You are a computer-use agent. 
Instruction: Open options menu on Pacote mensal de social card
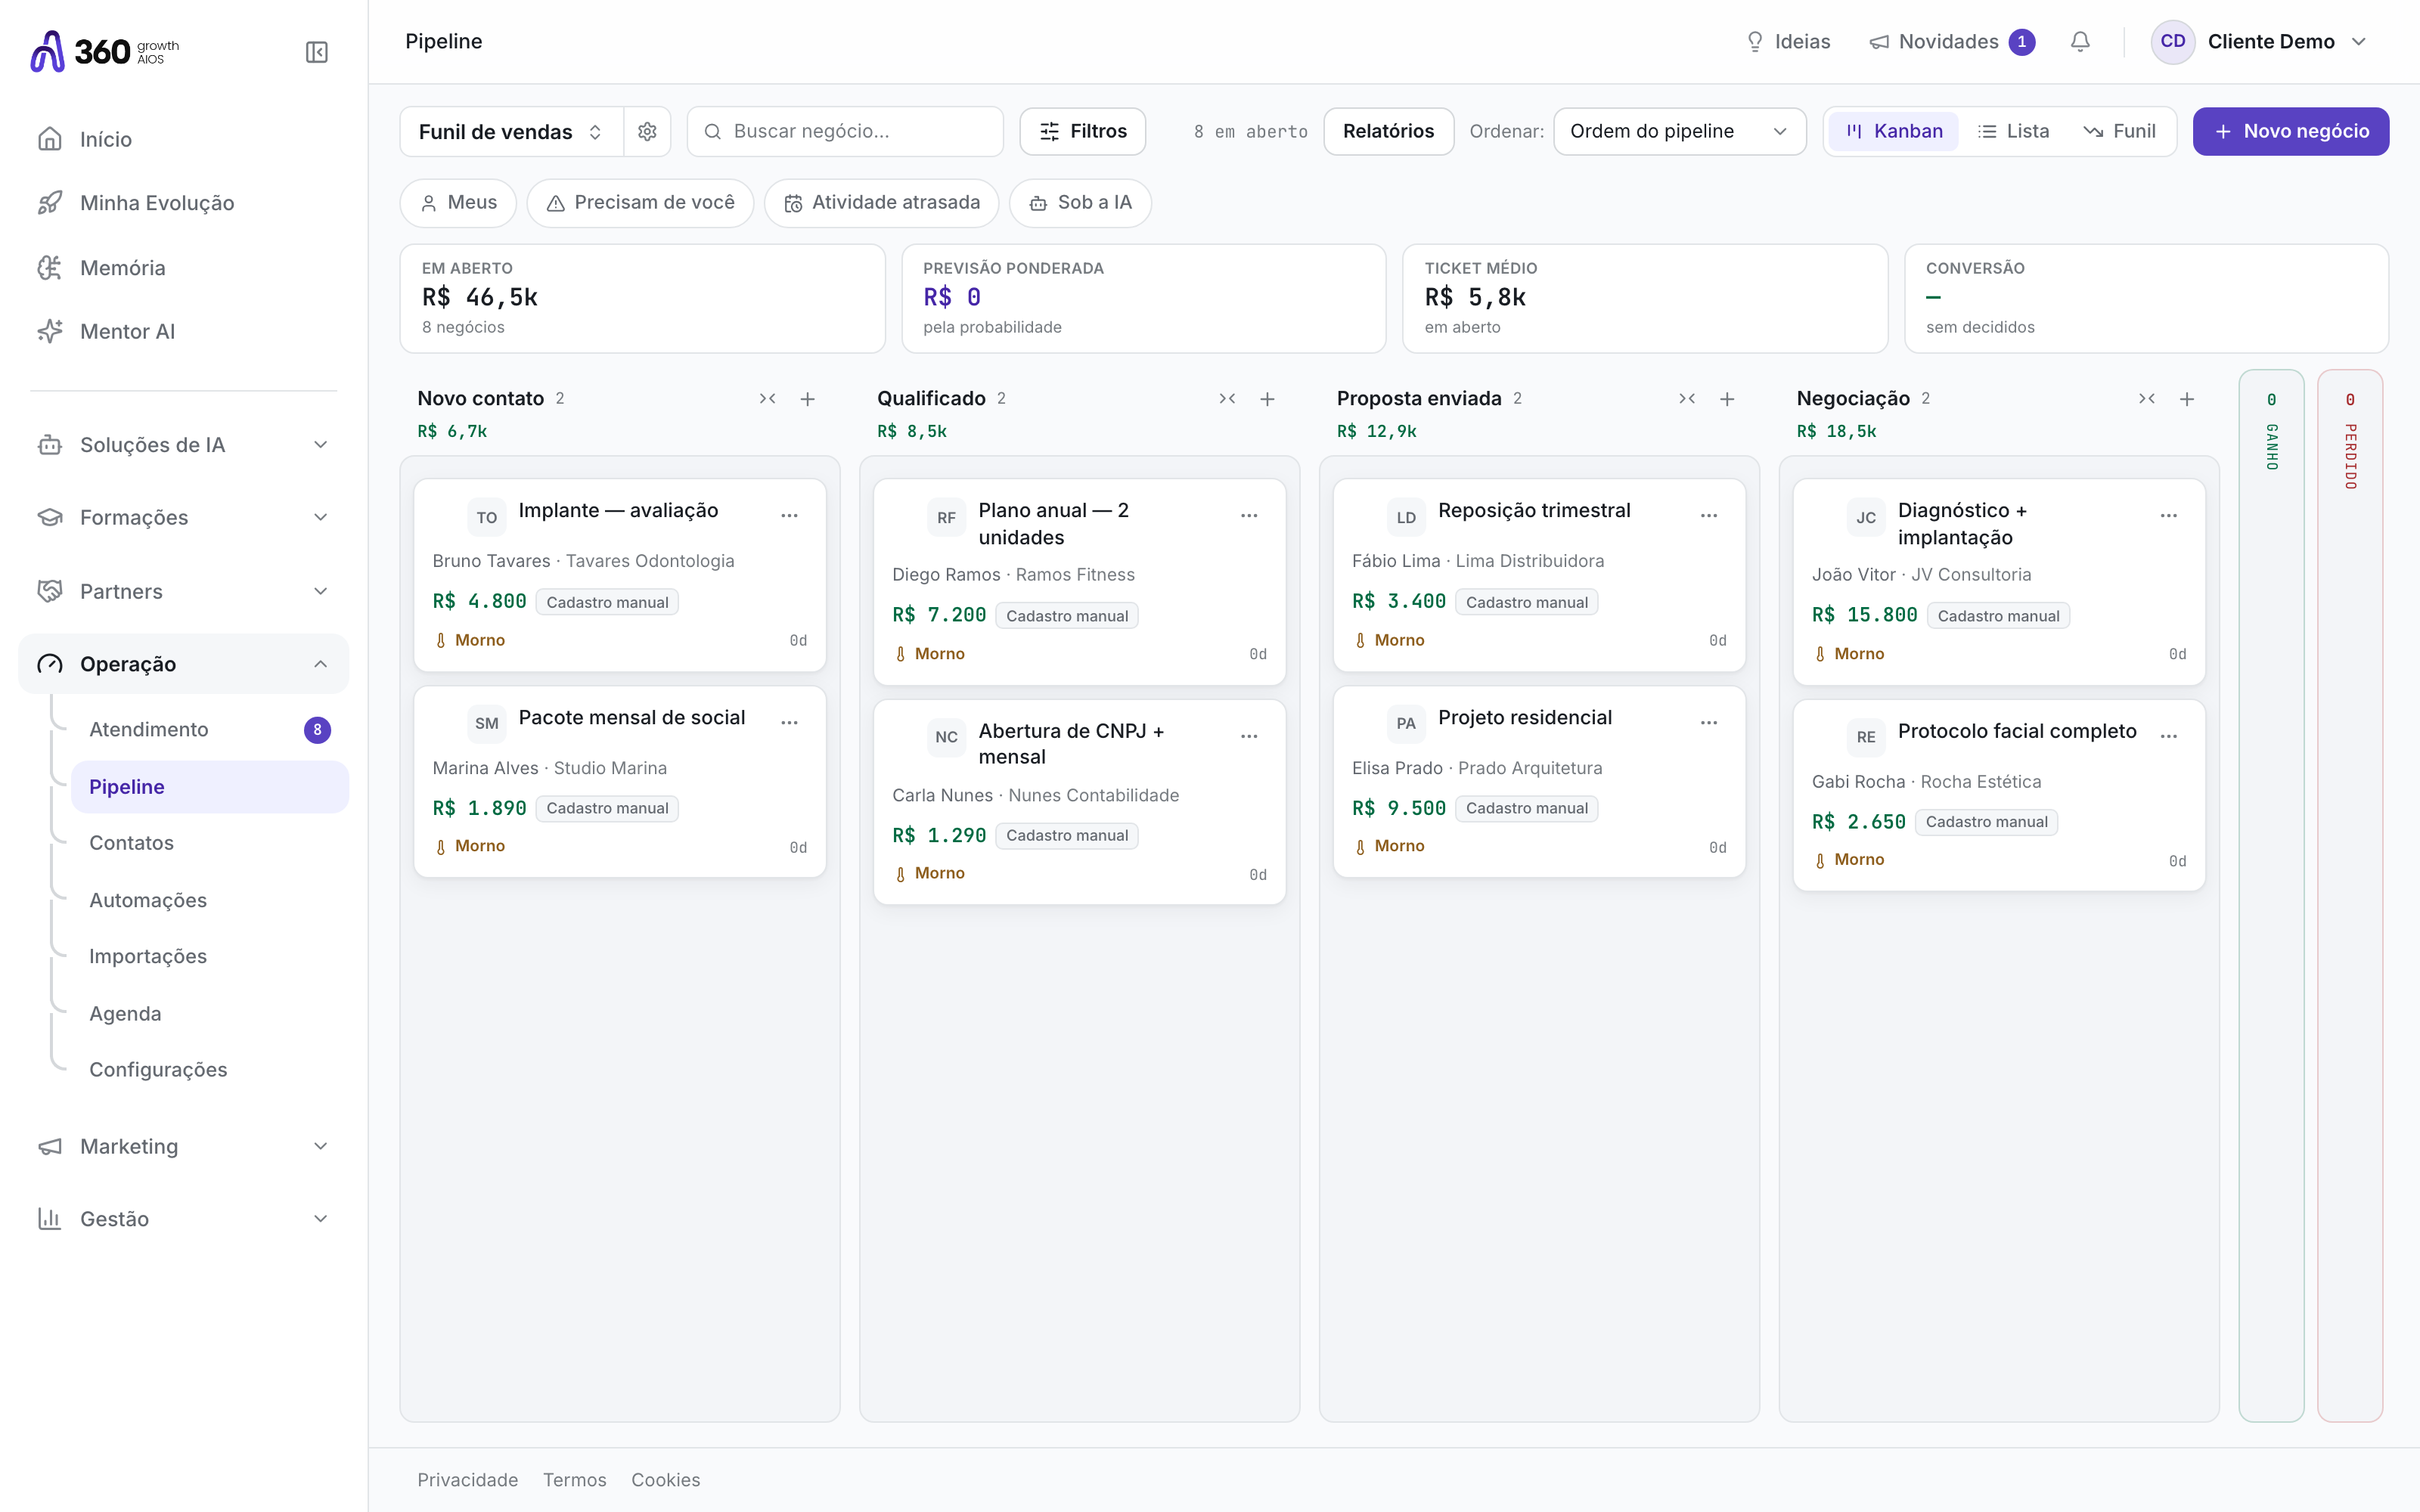pyautogui.click(x=789, y=722)
